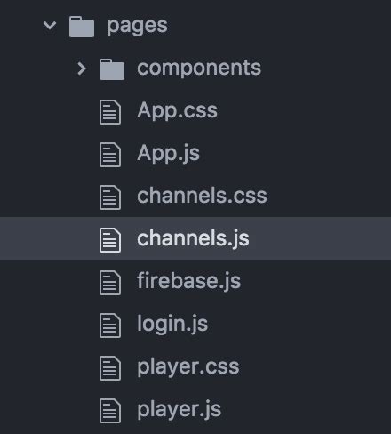Open the login.js file

tap(172, 325)
